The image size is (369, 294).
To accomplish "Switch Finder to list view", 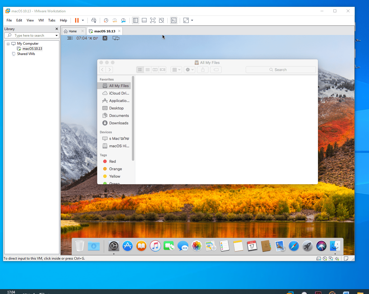I will coord(148,70).
